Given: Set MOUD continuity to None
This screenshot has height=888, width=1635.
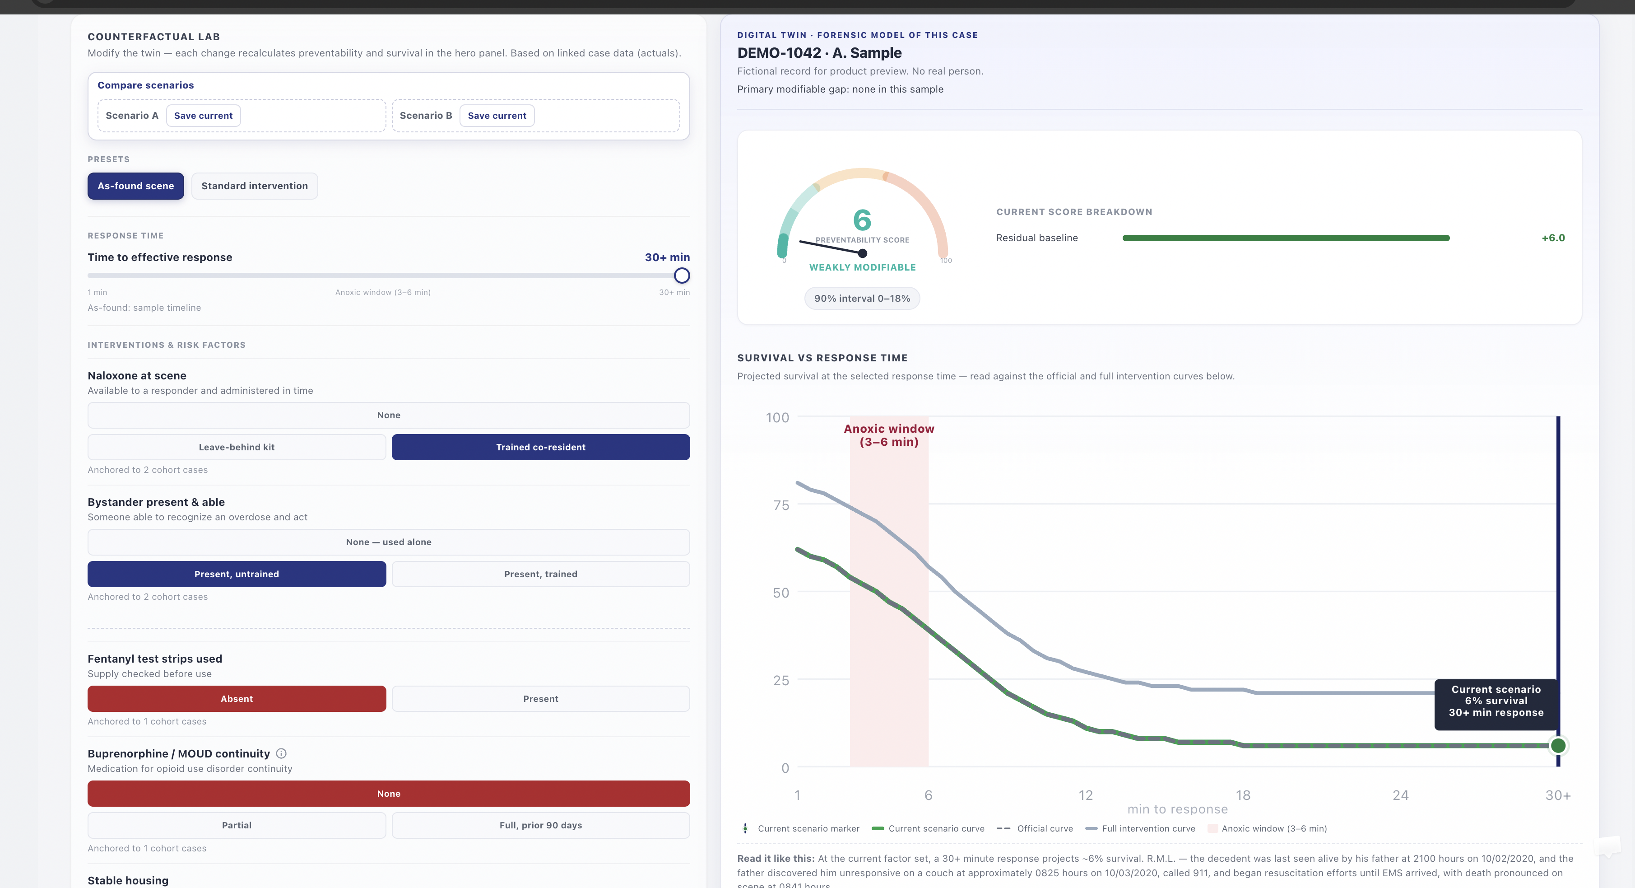Looking at the screenshot, I should point(389,794).
